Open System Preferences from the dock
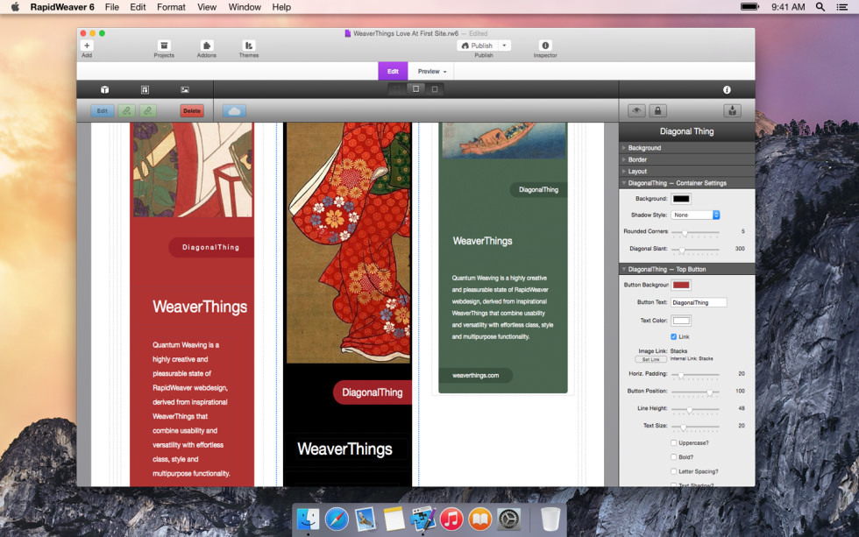The image size is (859, 537). pyautogui.click(x=509, y=519)
